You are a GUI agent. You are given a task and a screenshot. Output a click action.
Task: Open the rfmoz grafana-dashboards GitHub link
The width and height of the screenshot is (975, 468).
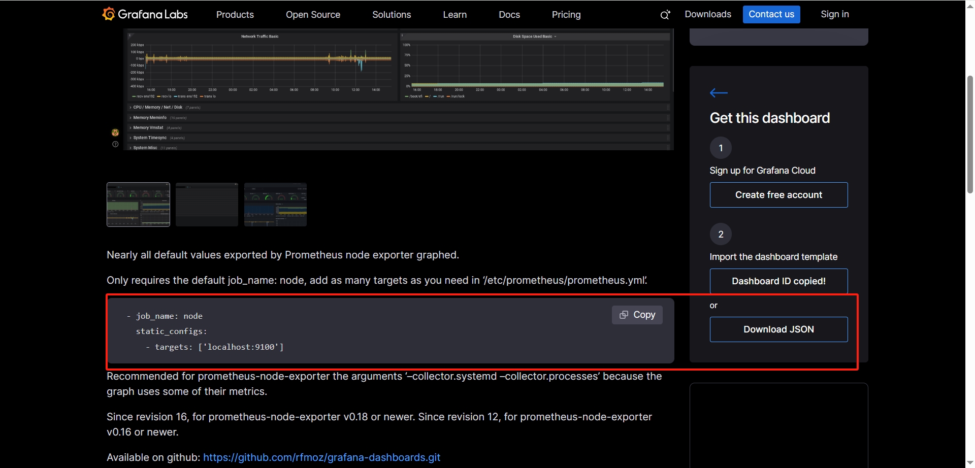pos(321,457)
